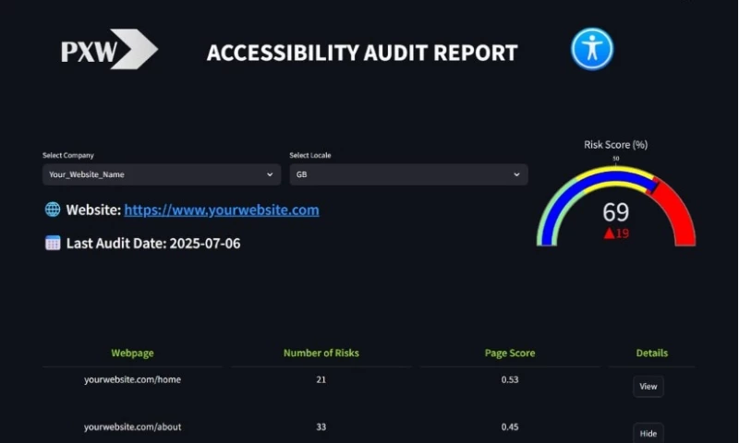
Task: Click the PXW logo
Action: point(109,51)
